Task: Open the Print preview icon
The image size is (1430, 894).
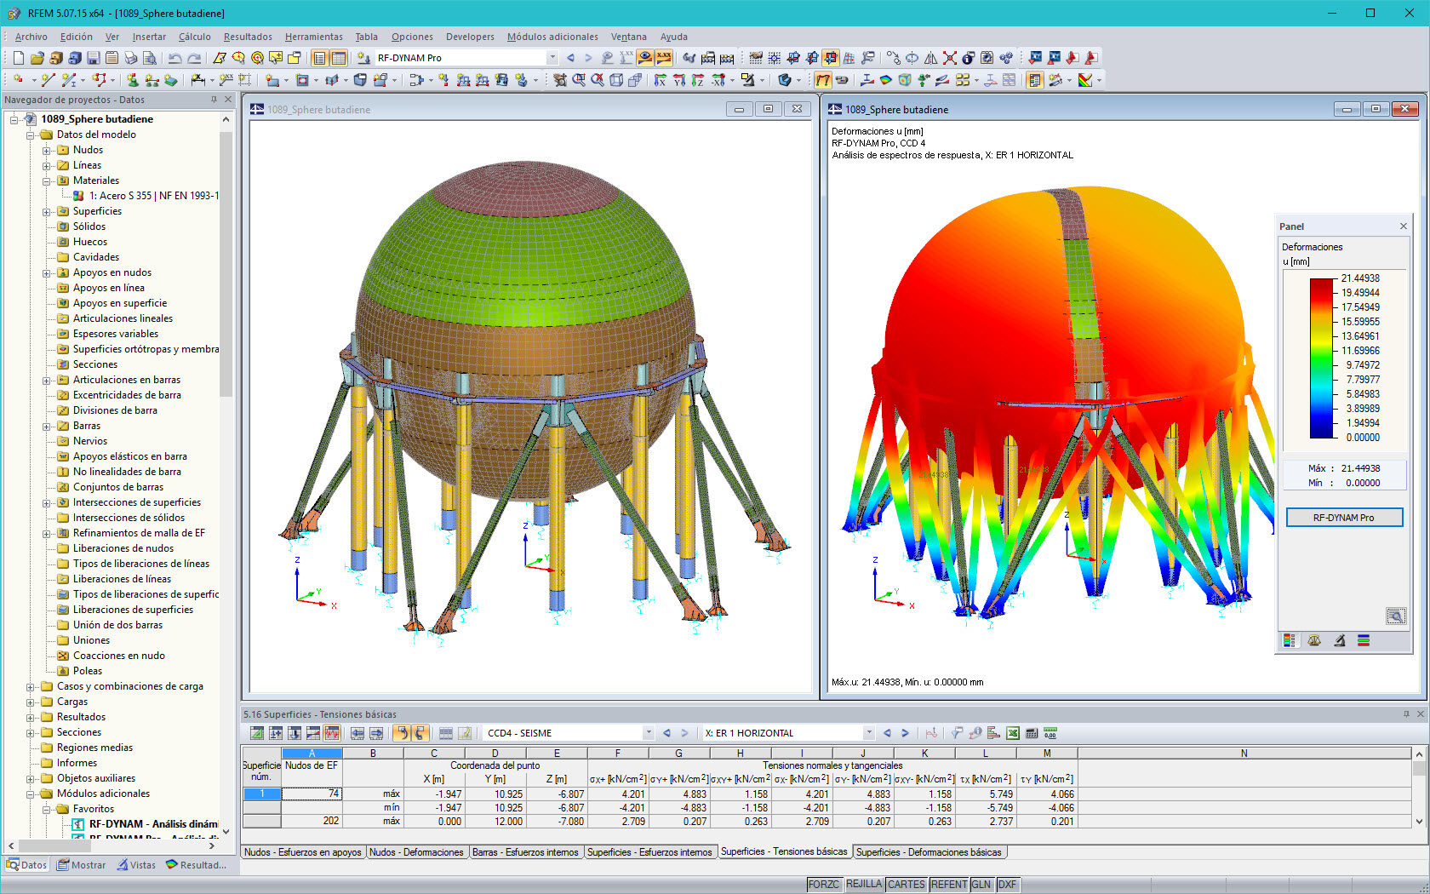Action: [x=151, y=58]
